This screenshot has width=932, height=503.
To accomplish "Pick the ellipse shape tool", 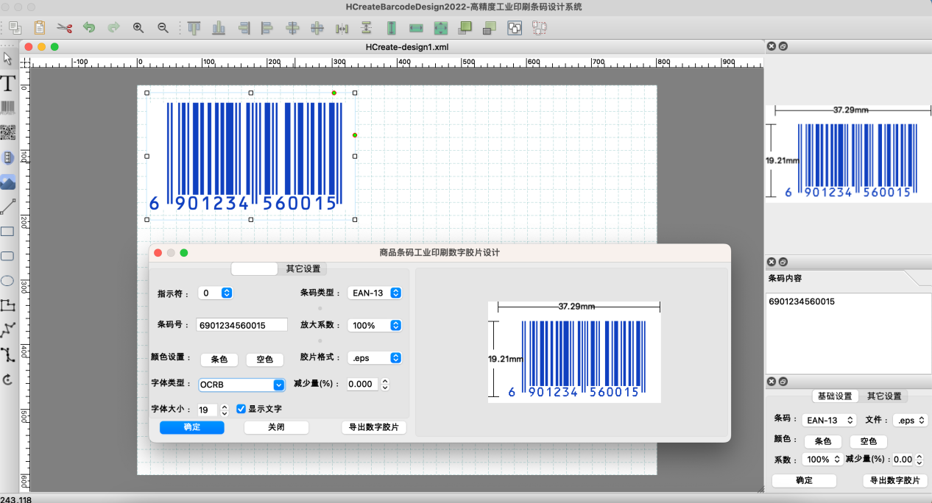I will coord(8,281).
